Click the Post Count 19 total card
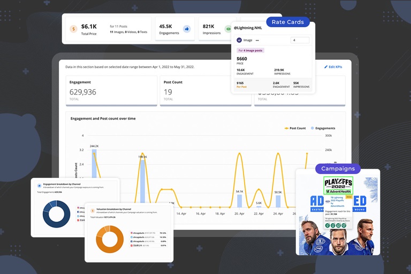The width and height of the screenshot is (411, 274). [x=205, y=91]
